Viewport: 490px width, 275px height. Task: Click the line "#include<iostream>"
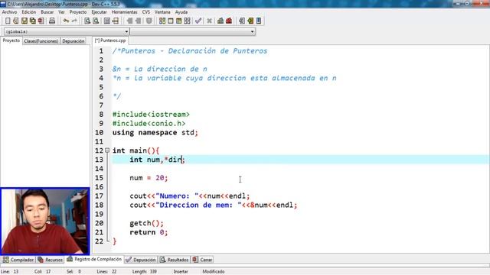point(151,115)
